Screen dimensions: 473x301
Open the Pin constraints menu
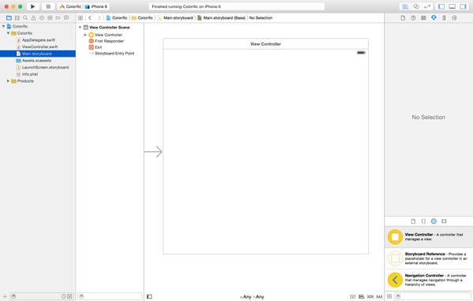[371, 297]
